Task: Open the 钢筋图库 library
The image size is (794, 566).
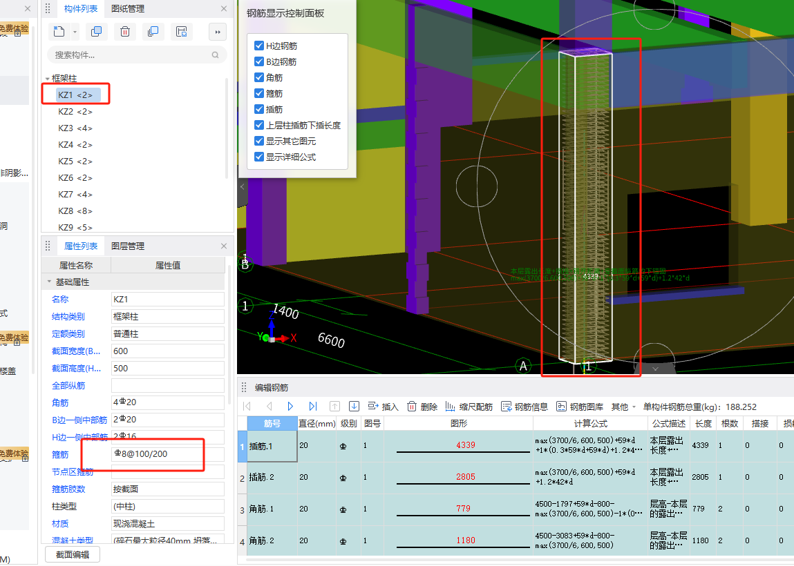Action: tap(580, 407)
